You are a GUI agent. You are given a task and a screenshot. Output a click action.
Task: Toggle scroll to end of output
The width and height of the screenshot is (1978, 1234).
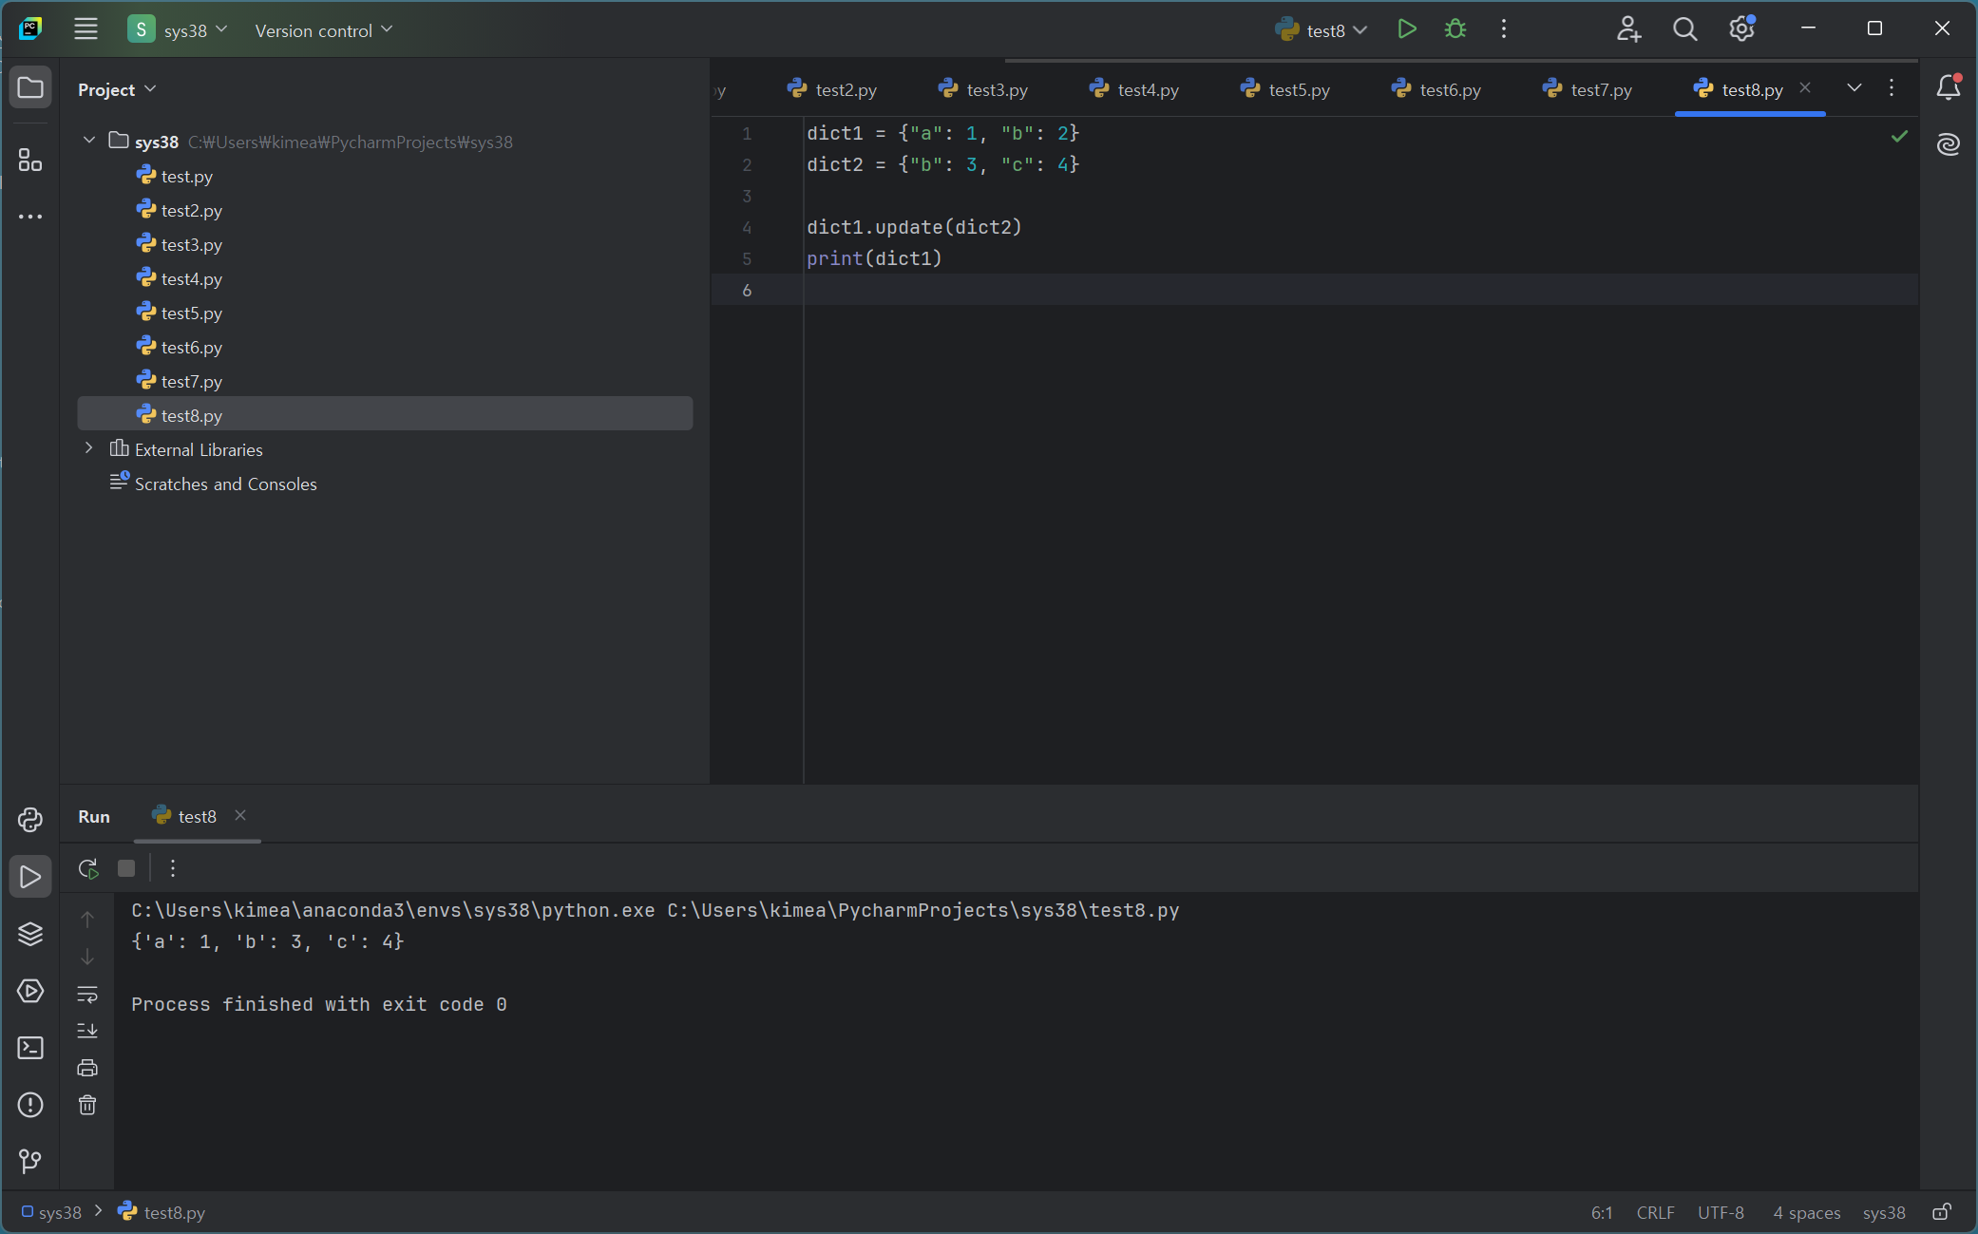87,1031
